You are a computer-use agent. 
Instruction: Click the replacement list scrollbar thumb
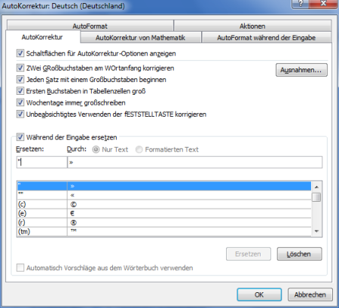point(316,197)
